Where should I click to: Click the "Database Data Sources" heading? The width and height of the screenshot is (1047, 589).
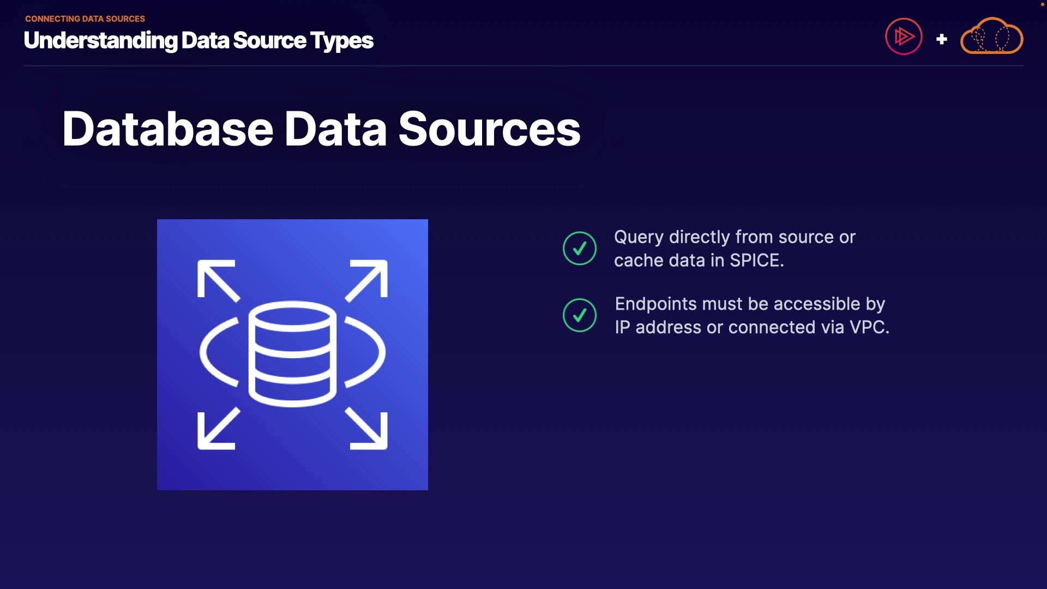[321, 129]
